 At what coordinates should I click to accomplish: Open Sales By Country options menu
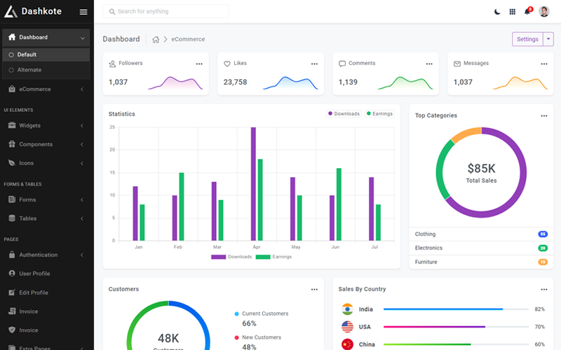click(544, 290)
